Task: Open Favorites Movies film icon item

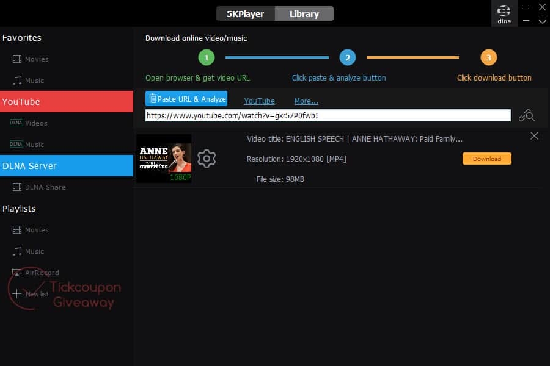Action: pos(31,59)
